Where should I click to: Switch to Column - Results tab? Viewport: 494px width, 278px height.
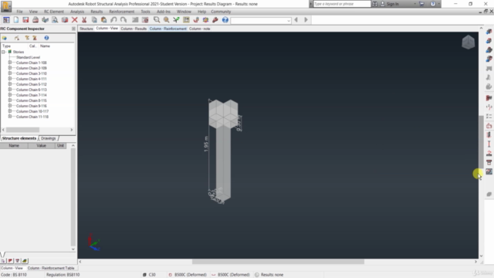[x=134, y=29]
